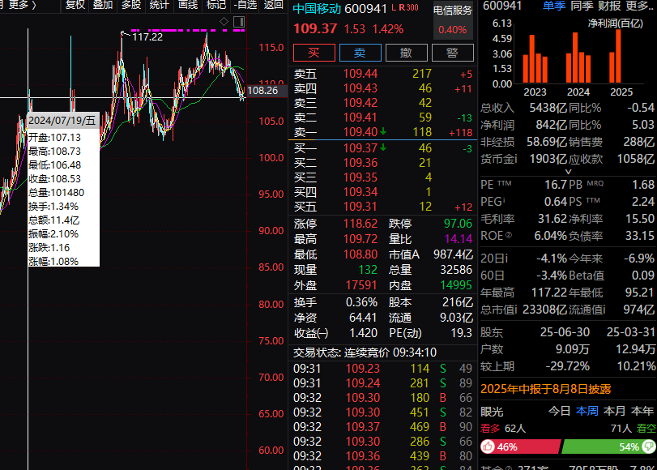Click the 涨停 118.62 limit-up value
The width and height of the screenshot is (657, 470).
click(x=360, y=224)
